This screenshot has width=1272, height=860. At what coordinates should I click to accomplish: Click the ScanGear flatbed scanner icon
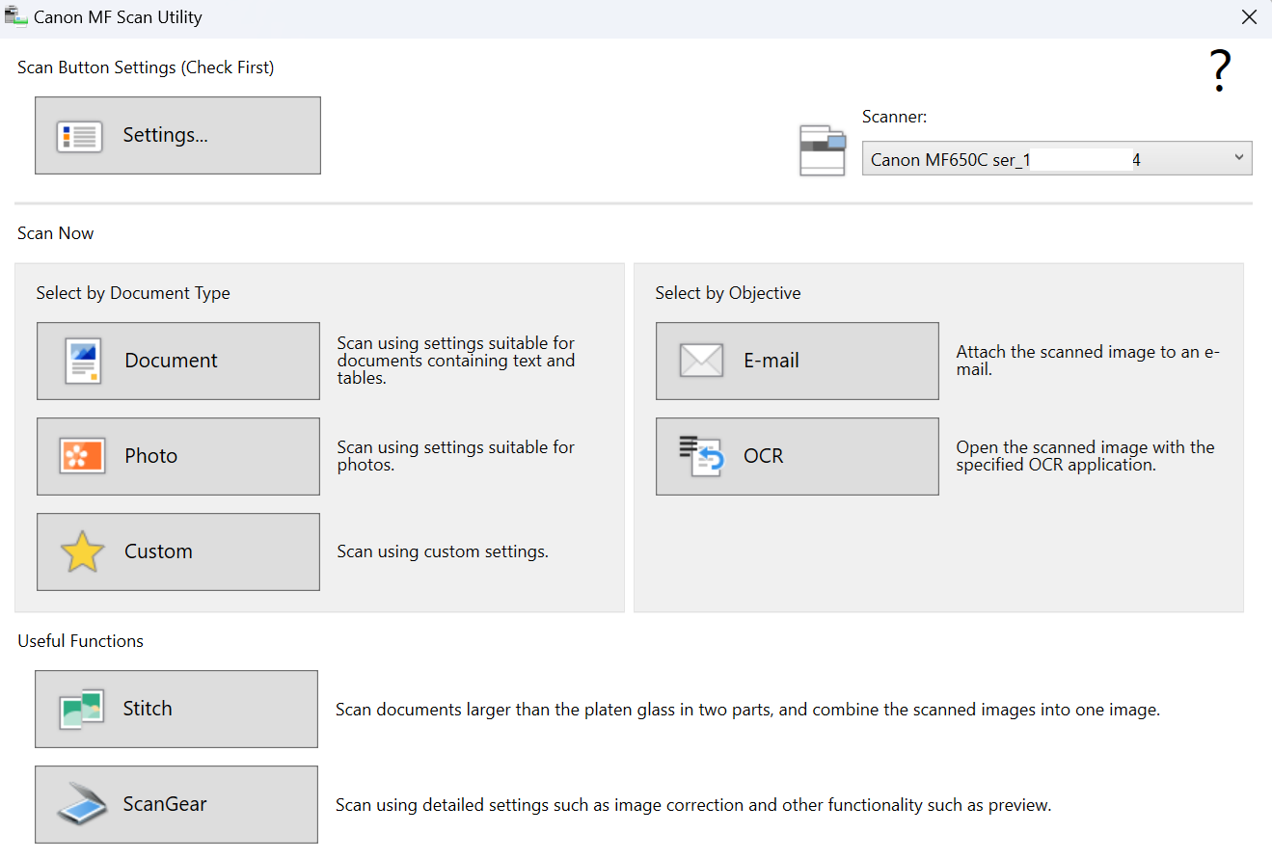pyautogui.click(x=80, y=805)
